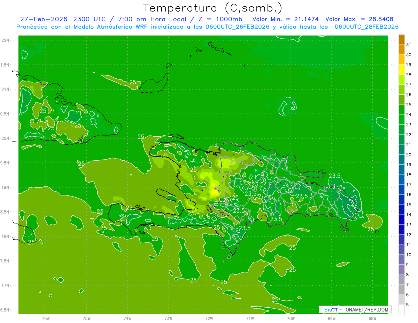Click the SisTT ONAMET/REP.DOM. logo box
Viewport: 418px width, 323px height.
pos(355,309)
